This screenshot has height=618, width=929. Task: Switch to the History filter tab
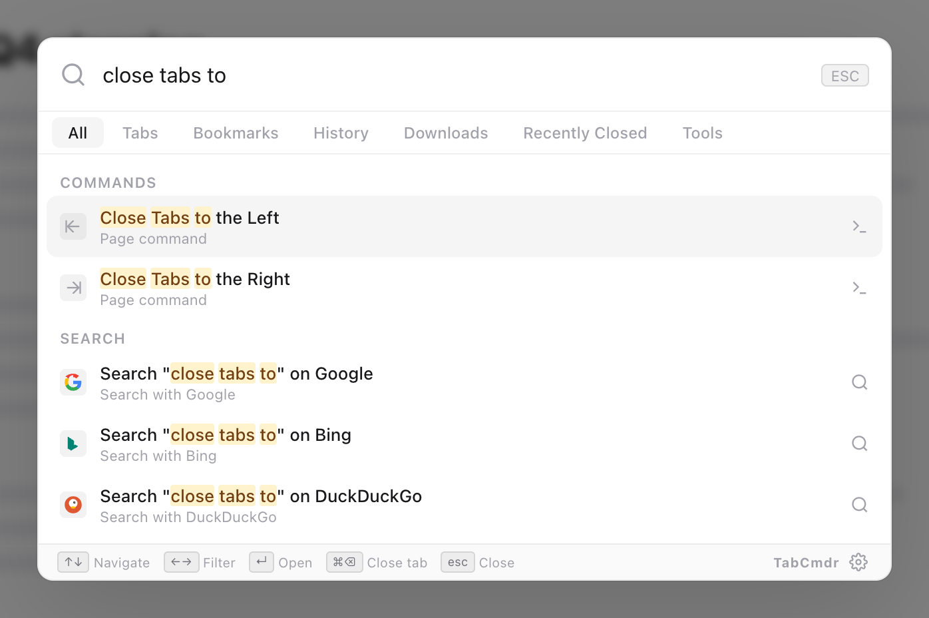pos(341,133)
